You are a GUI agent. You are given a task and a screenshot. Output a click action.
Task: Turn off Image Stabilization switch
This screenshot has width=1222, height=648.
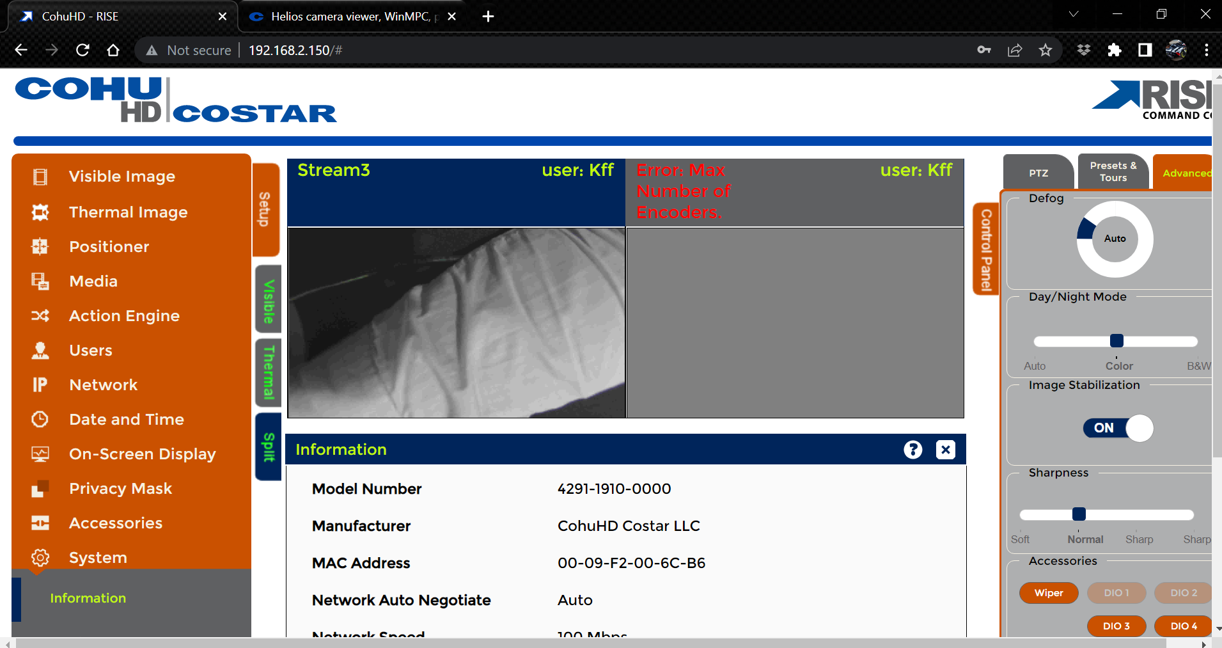(1118, 428)
